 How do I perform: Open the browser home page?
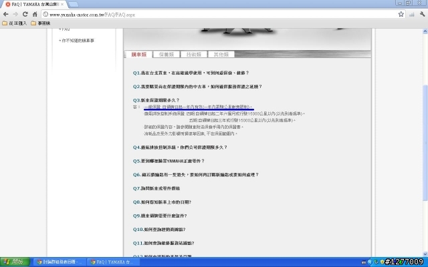[35, 14]
